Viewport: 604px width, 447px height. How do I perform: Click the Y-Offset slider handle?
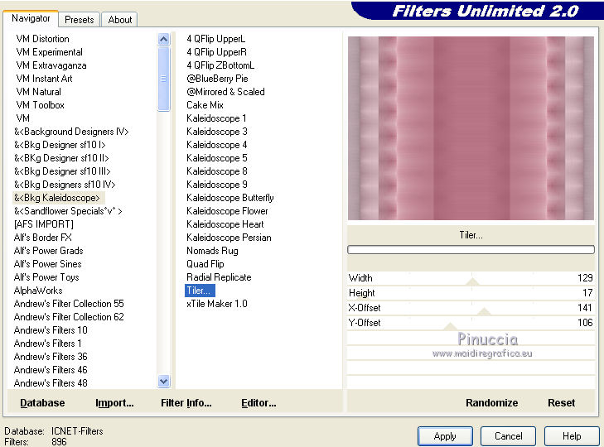pyautogui.click(x=450, y=326)
